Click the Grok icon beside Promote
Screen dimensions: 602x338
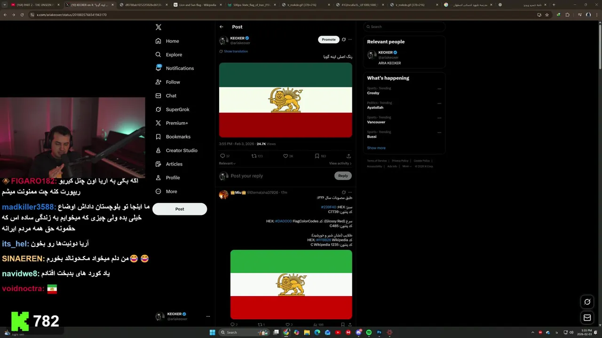coord(344,39)
